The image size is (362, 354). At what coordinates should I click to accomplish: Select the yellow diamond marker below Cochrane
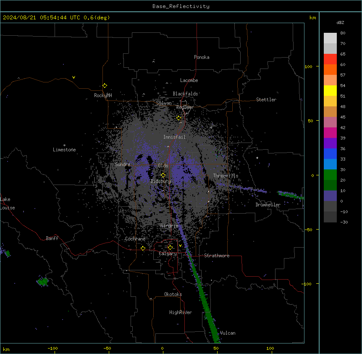(x=143, y=248)
